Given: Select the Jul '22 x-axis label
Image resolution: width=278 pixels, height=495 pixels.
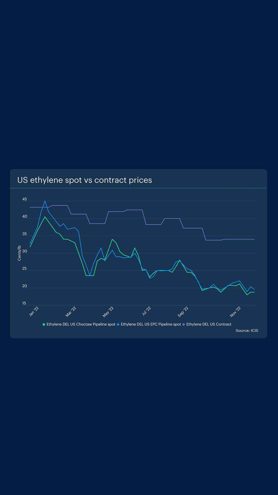Looking at the screenshot, I should tap(146, 311).
